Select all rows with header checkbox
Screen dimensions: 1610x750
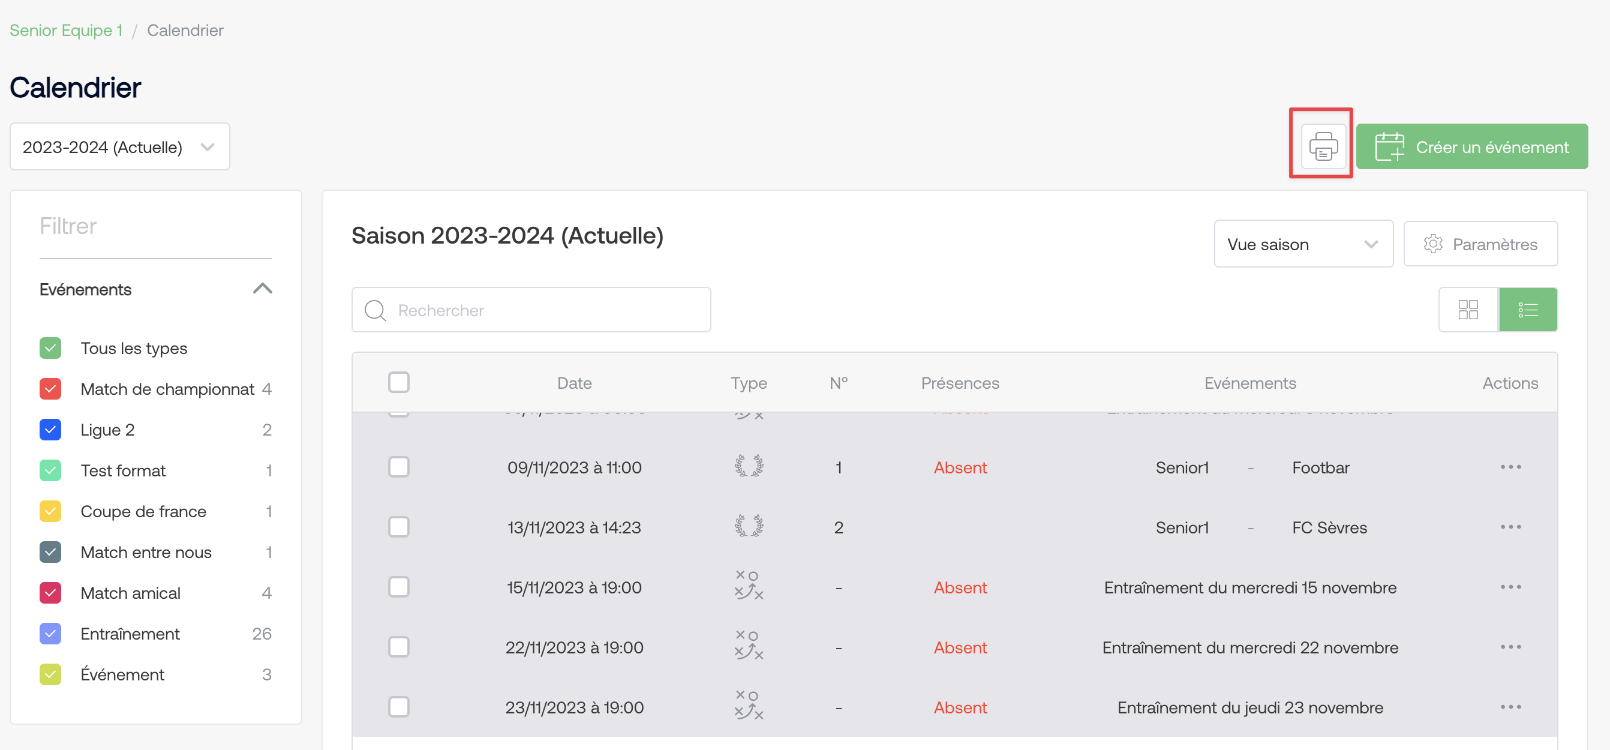point(398,382)
